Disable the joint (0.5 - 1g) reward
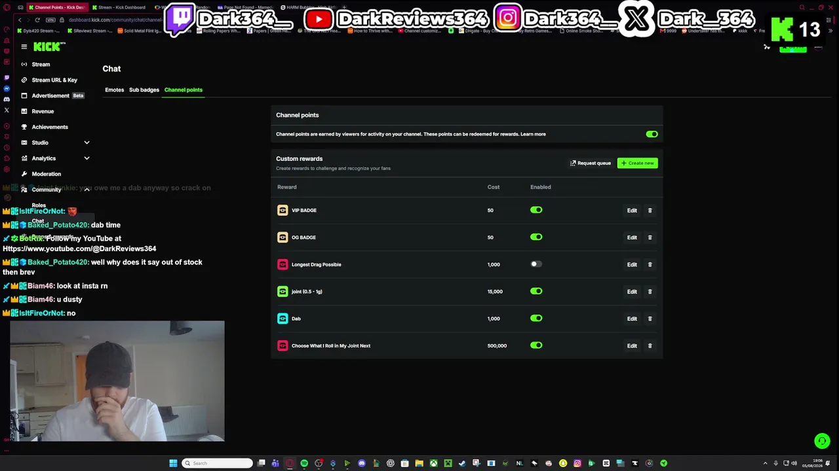The width and height of the screenshot is (839, 471). (x=536, y=291)
